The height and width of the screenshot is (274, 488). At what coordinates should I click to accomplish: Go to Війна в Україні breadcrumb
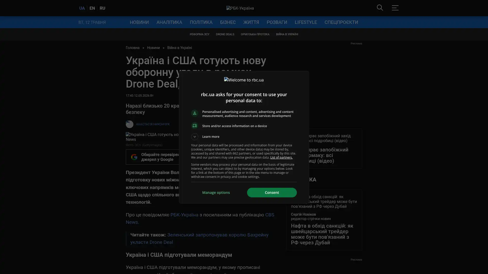pos(179,48)
